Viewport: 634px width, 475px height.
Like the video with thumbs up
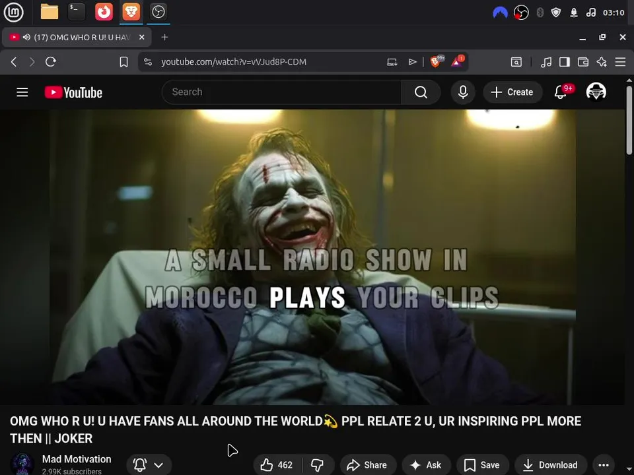click(x=277, y=465)
